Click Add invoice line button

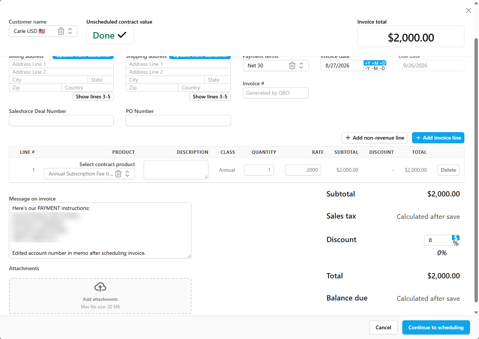pos(438,138)
